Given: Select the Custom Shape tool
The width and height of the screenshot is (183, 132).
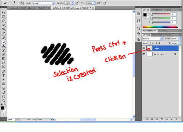Looking at the screenshot, I should (4, 84).
